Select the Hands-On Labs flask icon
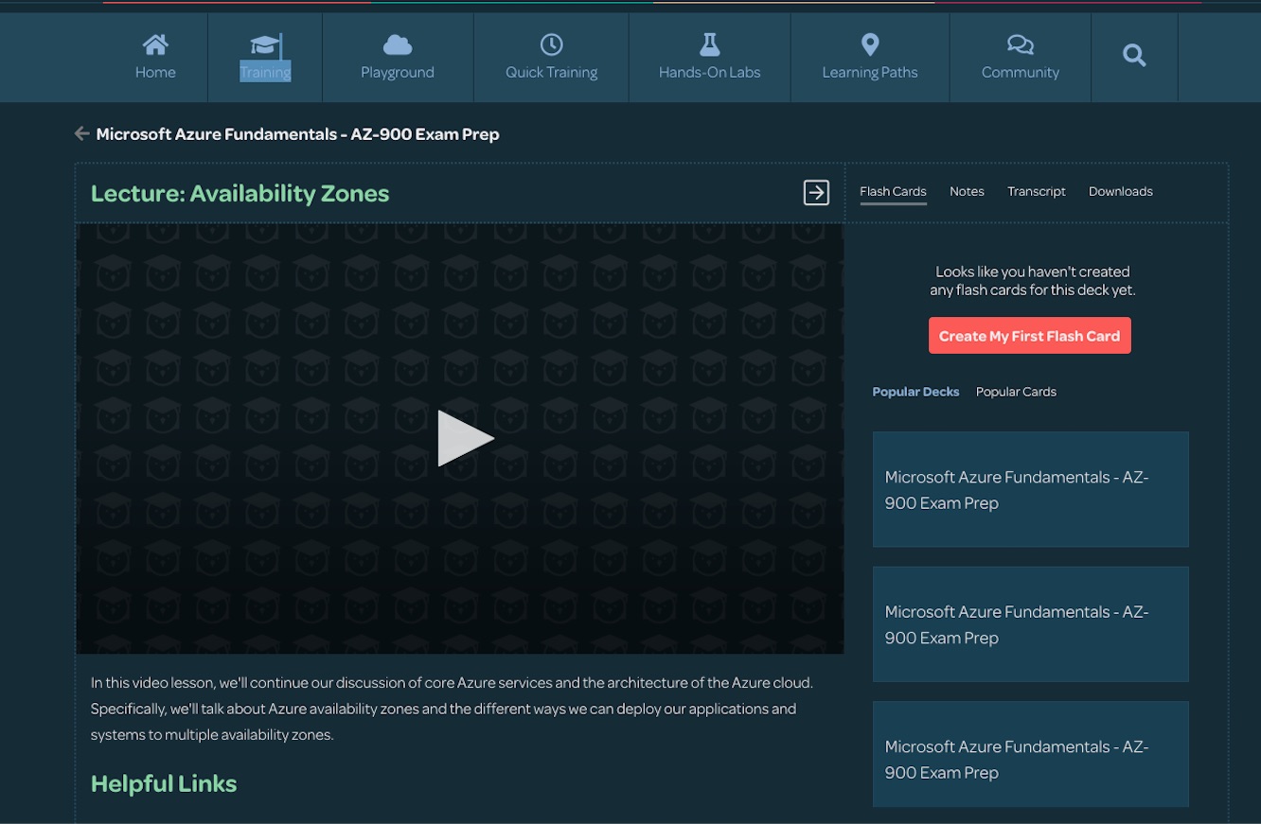The width and height of the screenshot is (1261, 824). tap(709, 44)
